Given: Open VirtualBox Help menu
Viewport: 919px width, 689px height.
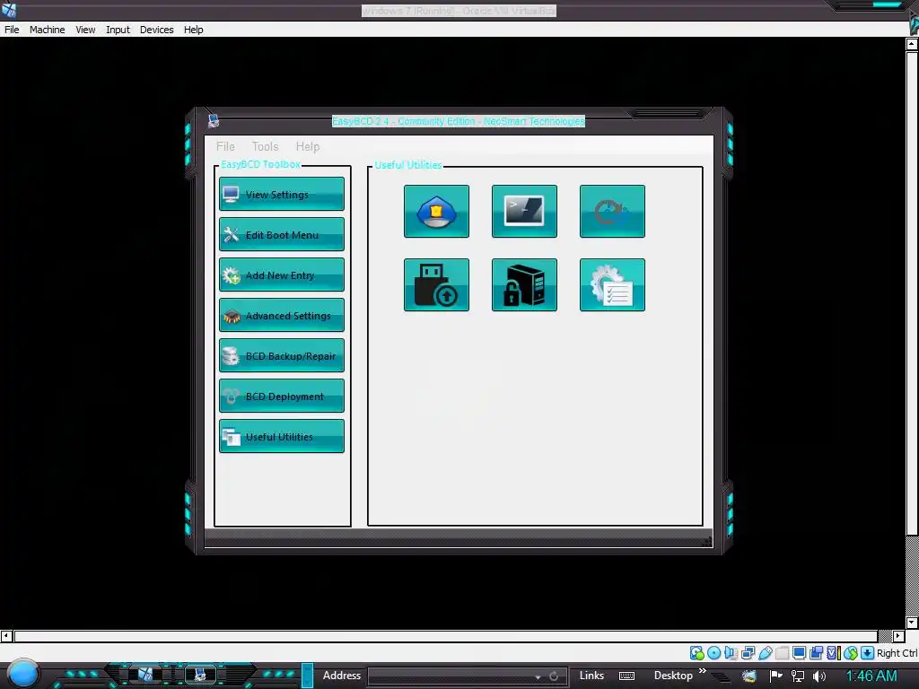Looking at the screenshot, I should tap(194, 30).
